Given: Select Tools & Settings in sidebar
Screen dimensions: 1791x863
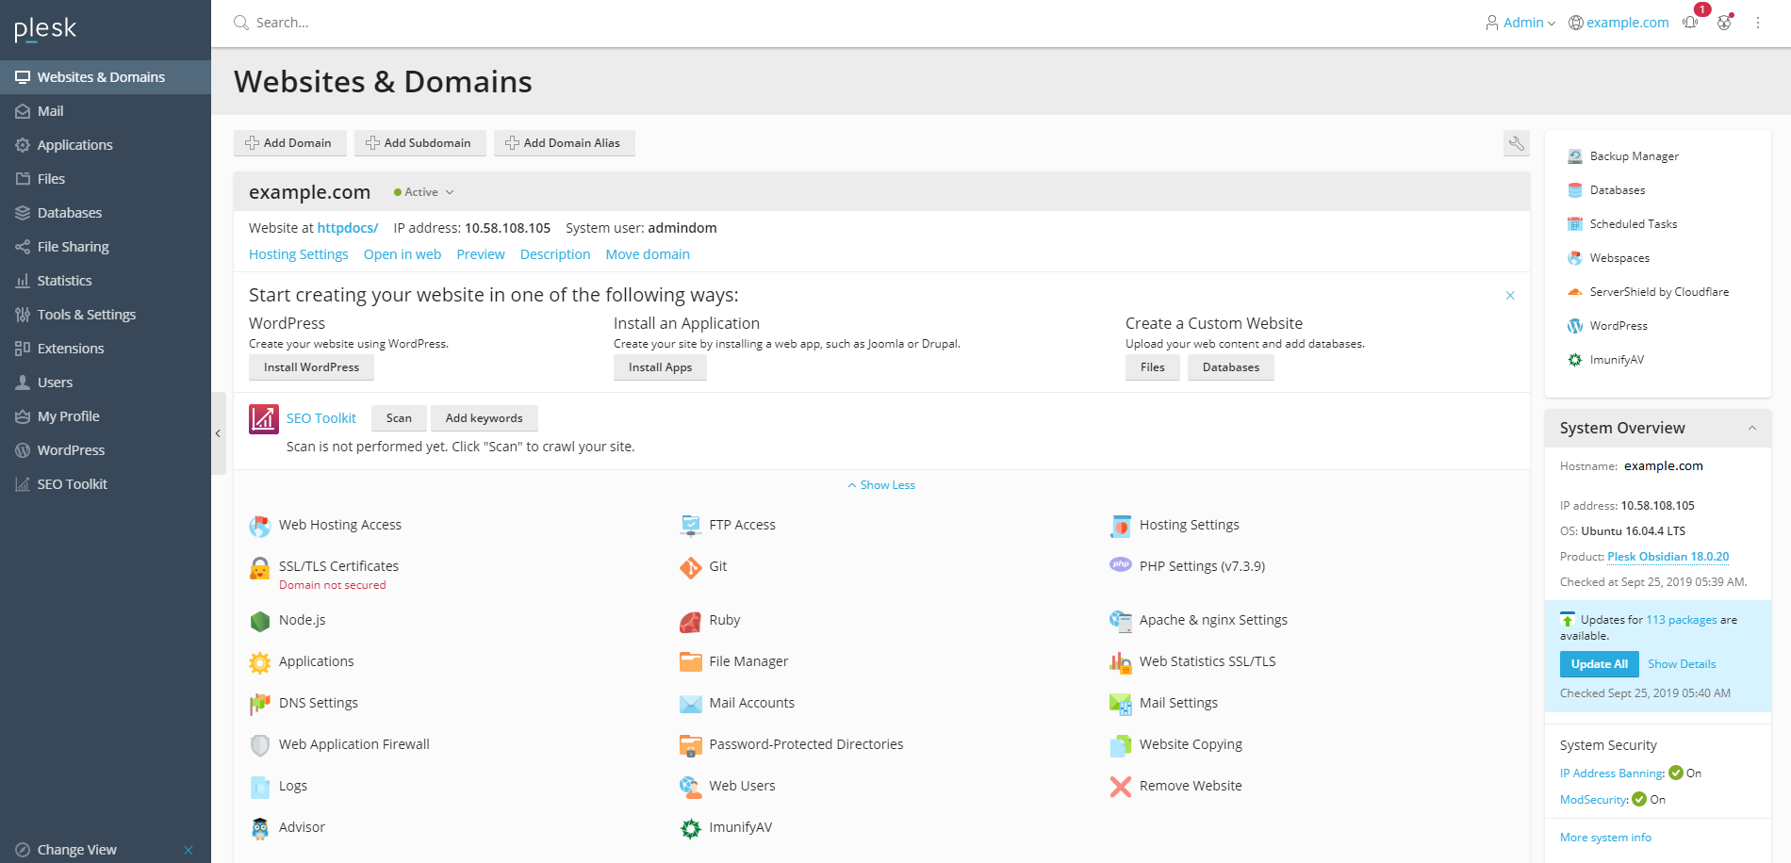Looking at the screenshot, I should pos(86,315).
